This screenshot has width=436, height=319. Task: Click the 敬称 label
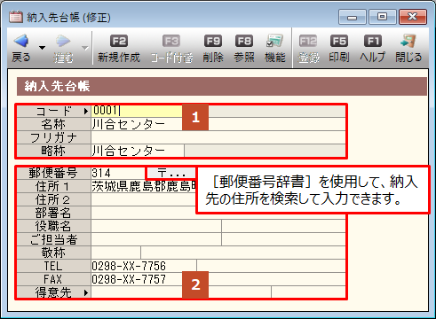[53, 253]
